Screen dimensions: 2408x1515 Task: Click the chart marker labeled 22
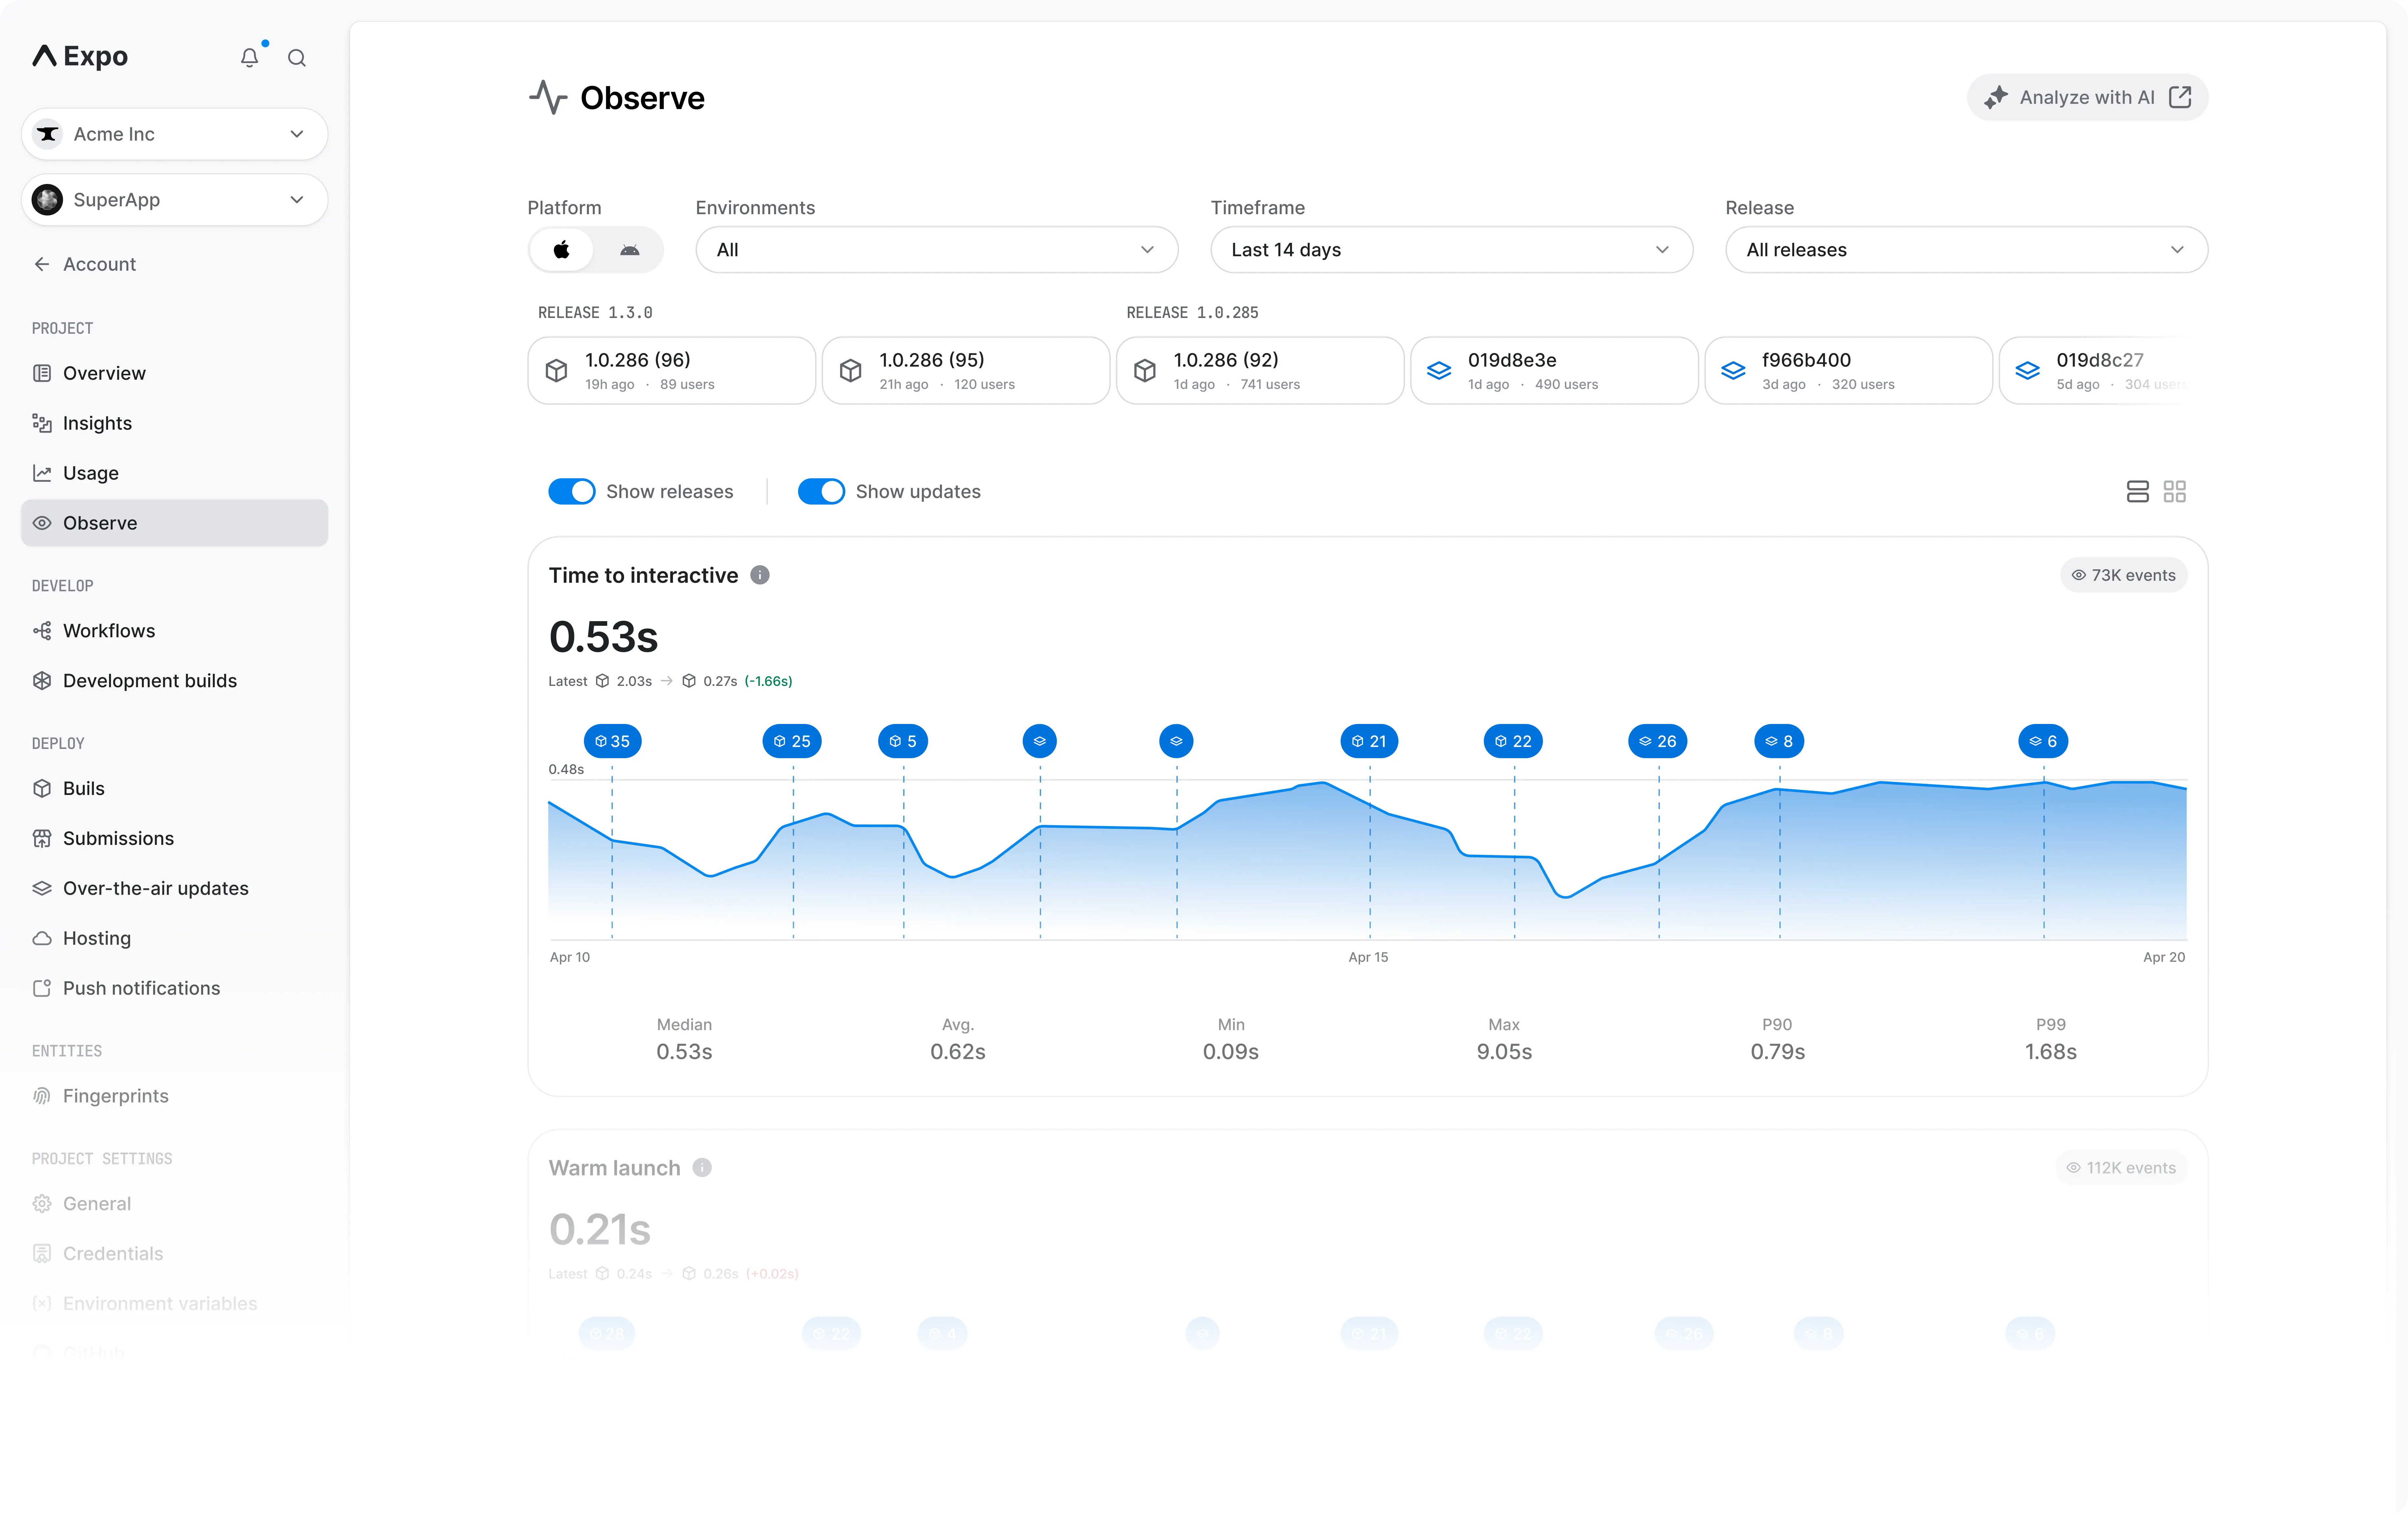point(1513,741)
